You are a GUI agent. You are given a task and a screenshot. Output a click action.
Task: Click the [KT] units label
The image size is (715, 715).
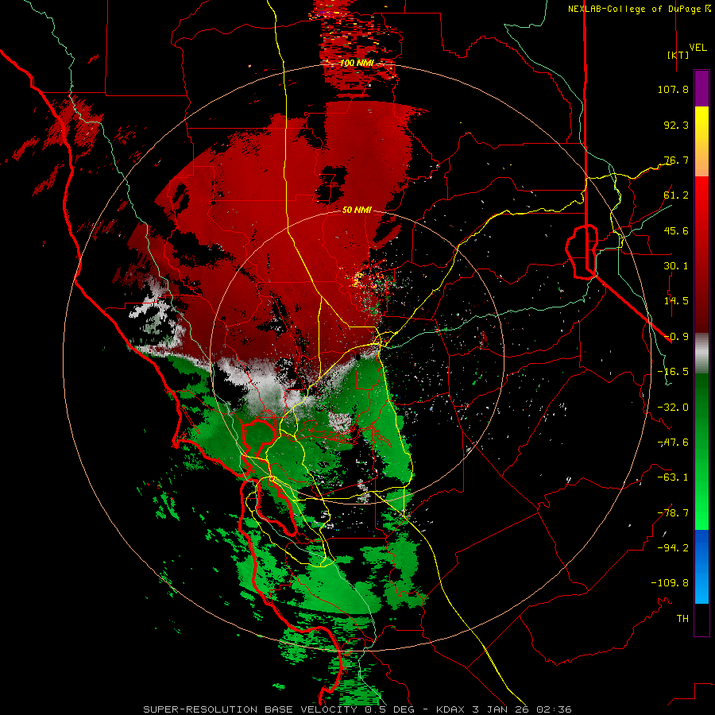[x=678, y=55]
